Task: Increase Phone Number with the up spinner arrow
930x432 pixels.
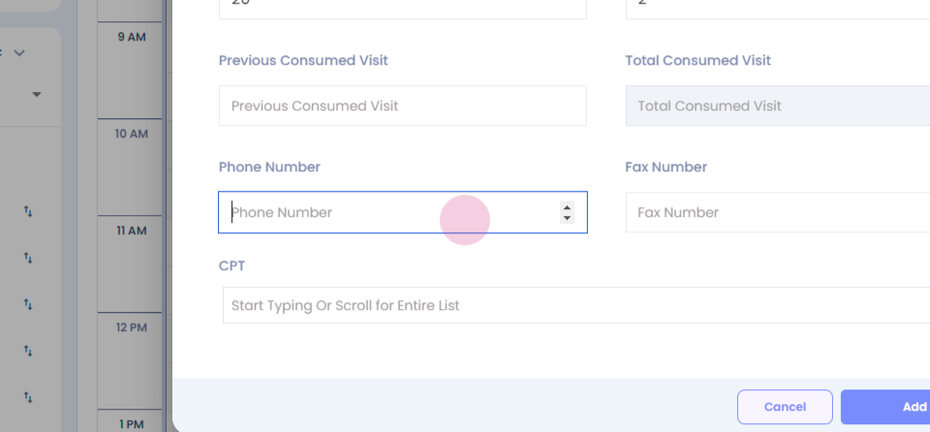Action: point(567,206)
